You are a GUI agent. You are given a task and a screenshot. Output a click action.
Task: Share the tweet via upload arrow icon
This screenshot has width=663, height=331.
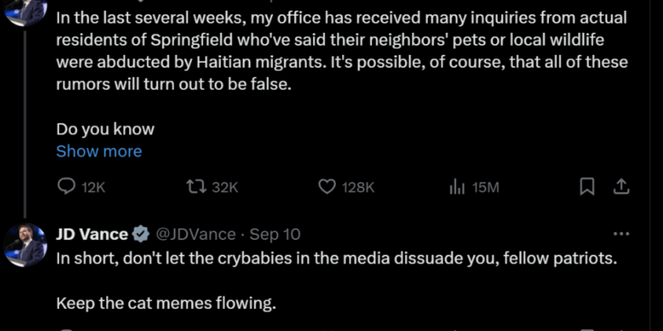point(621,187)
